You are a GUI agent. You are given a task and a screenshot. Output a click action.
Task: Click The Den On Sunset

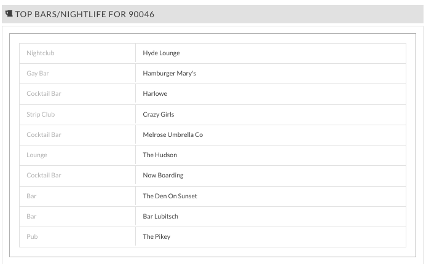(x=170, y=196)
